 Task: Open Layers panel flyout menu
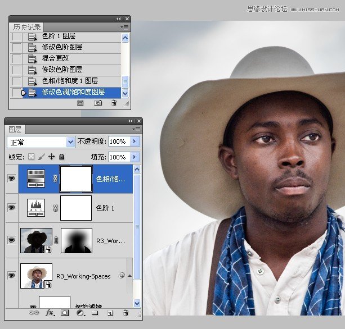coord(137,129)
